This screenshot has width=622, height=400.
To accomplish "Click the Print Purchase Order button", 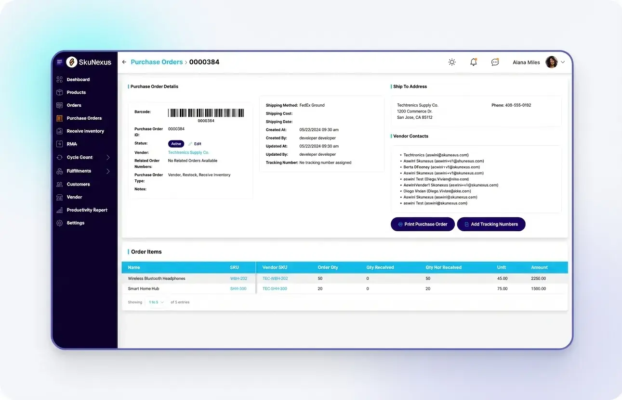I will coord(423,224).
